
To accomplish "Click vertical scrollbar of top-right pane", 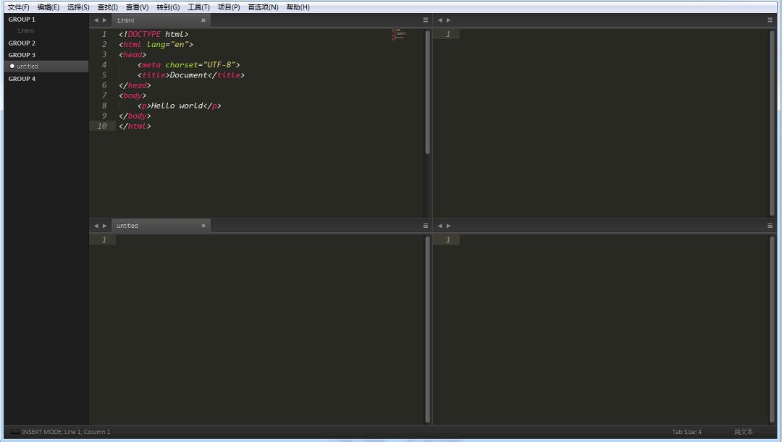I will (772, 122).
